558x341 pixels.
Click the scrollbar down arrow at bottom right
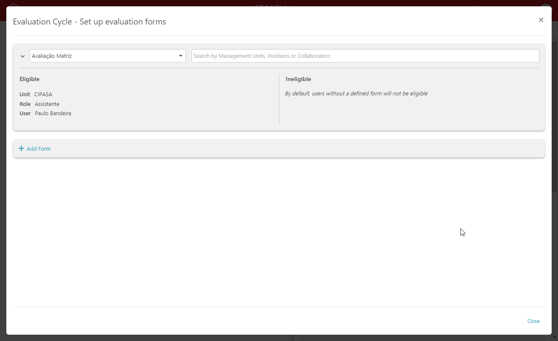coord(555,338)
